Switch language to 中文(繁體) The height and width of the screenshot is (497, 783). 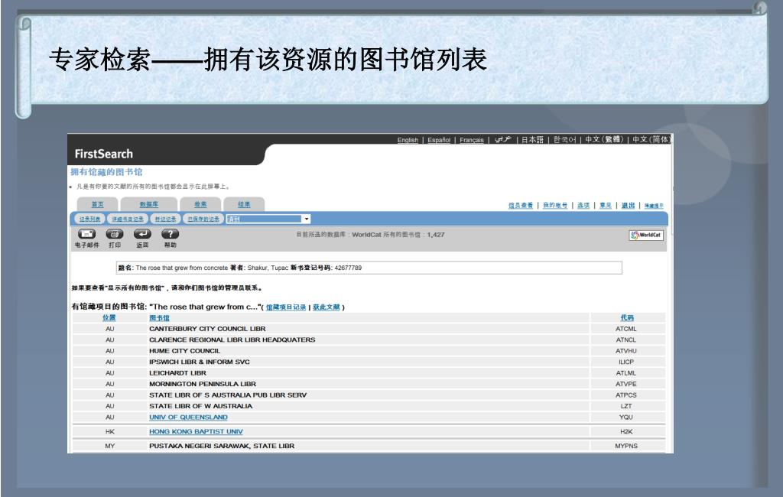point(604,139)
